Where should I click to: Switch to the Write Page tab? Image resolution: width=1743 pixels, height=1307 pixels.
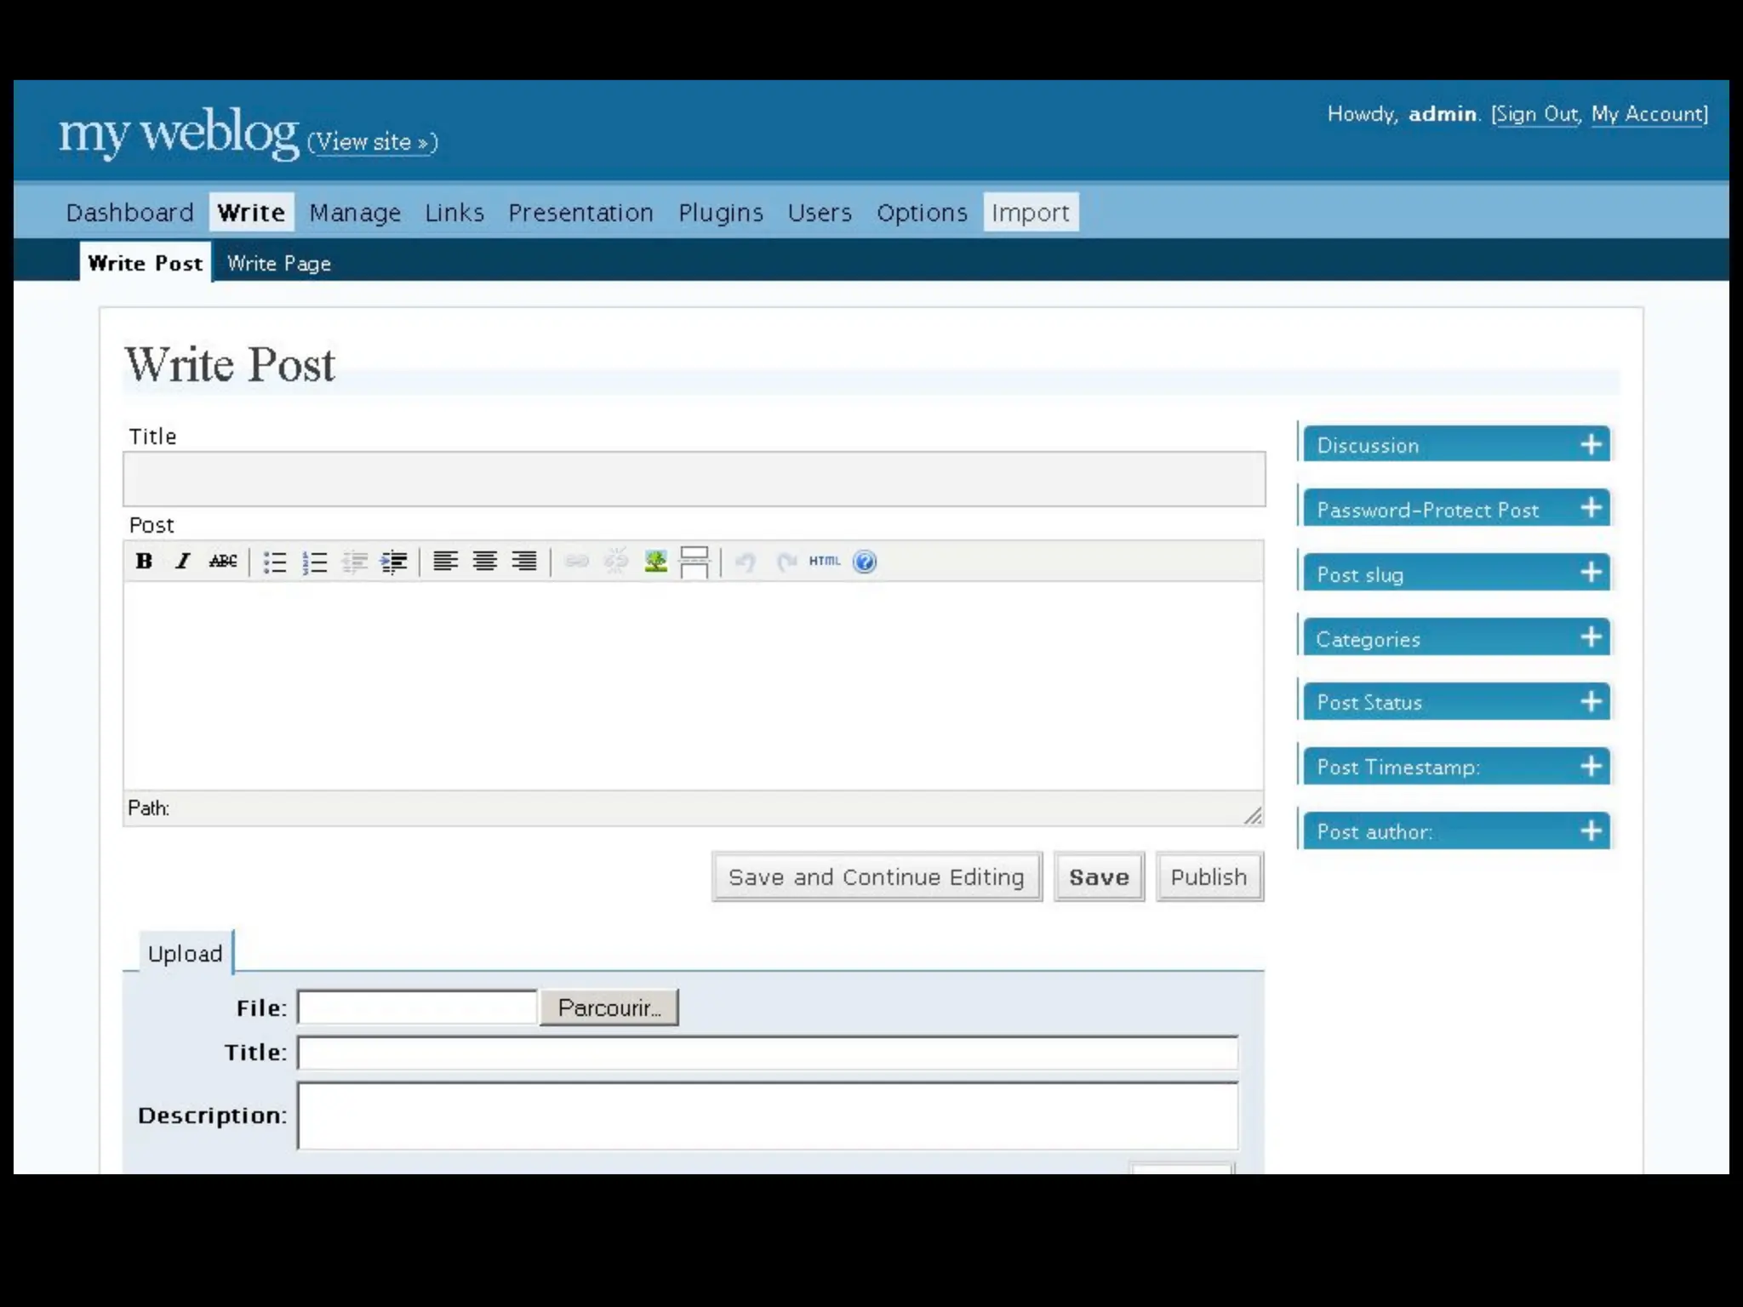(x=278, y=263)
